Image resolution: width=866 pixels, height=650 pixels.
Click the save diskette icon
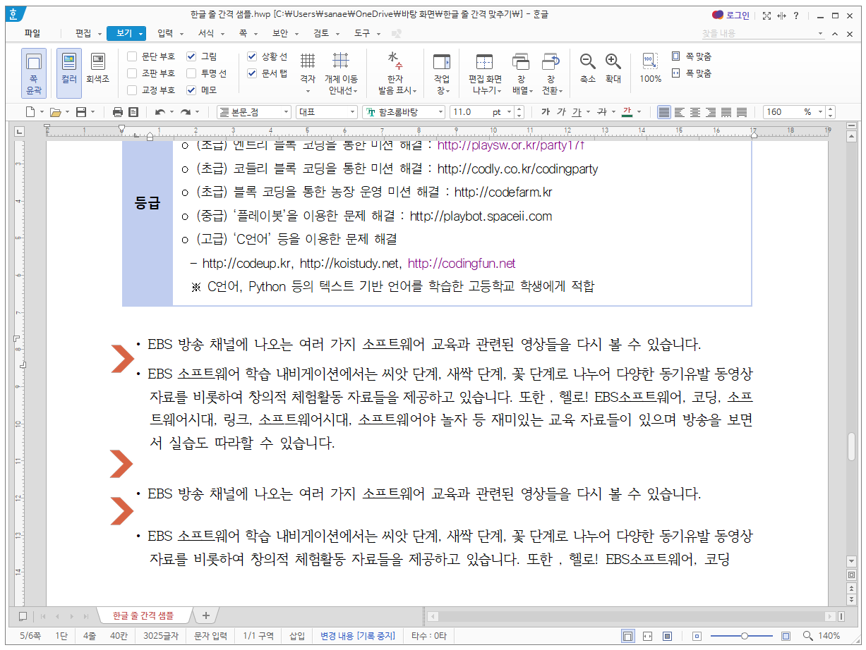(x=81, y=112)
